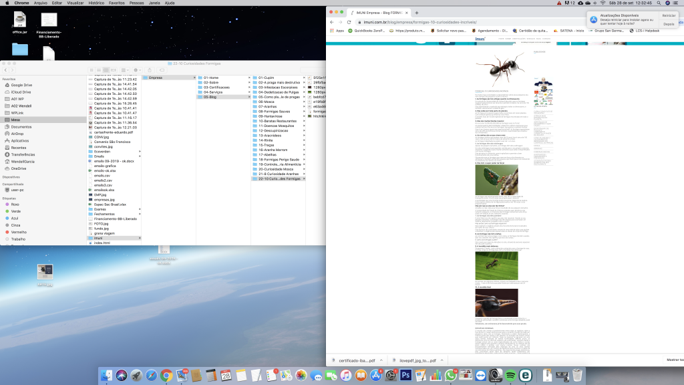The width and height of the screenshot is (684, 385).
Task: Switch Finder to list view
Action: coord(99,70)
